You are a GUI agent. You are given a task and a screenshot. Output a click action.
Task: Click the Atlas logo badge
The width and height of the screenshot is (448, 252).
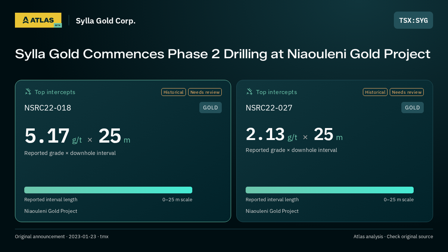tap(38, 20)
